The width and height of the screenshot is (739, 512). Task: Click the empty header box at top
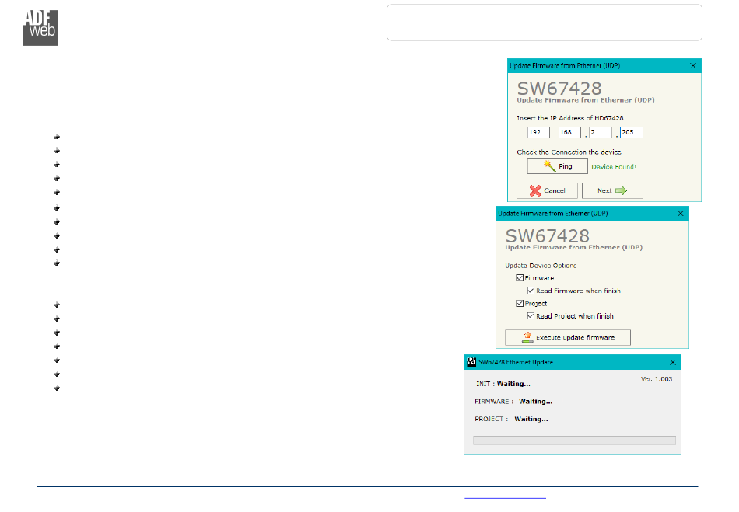545,23
